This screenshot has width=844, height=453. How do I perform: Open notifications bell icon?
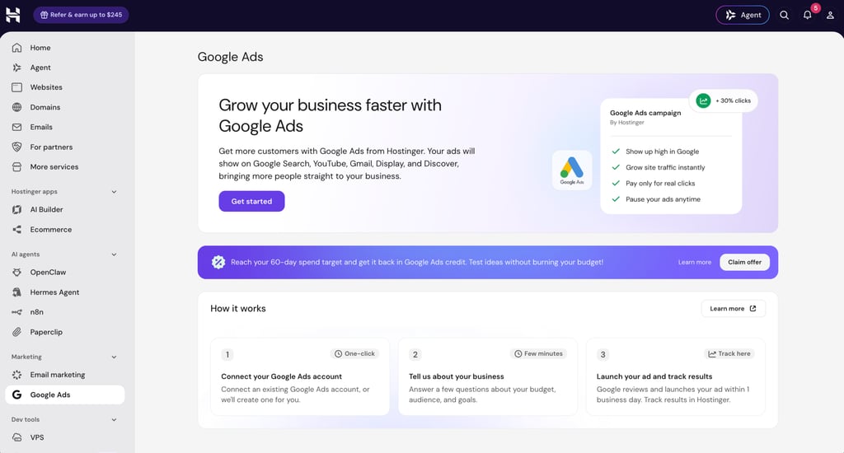[x=808, y=15]
